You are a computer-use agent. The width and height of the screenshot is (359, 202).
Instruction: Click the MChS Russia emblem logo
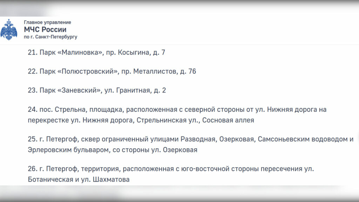pos(9,29)
